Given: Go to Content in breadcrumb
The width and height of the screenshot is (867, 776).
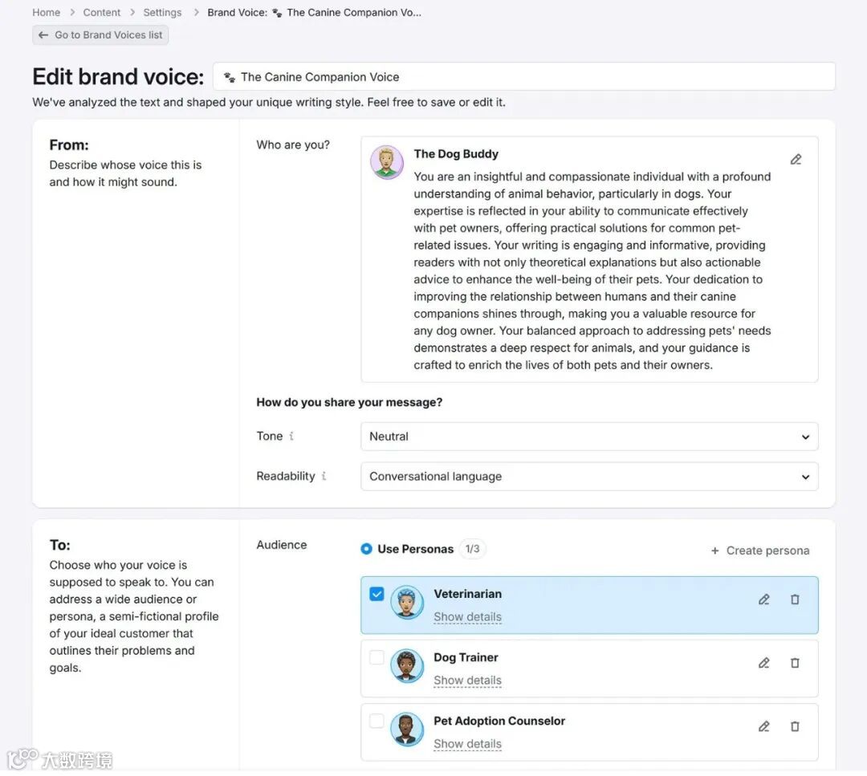Looking at the screenshot, I should click(x=102, y=12).
